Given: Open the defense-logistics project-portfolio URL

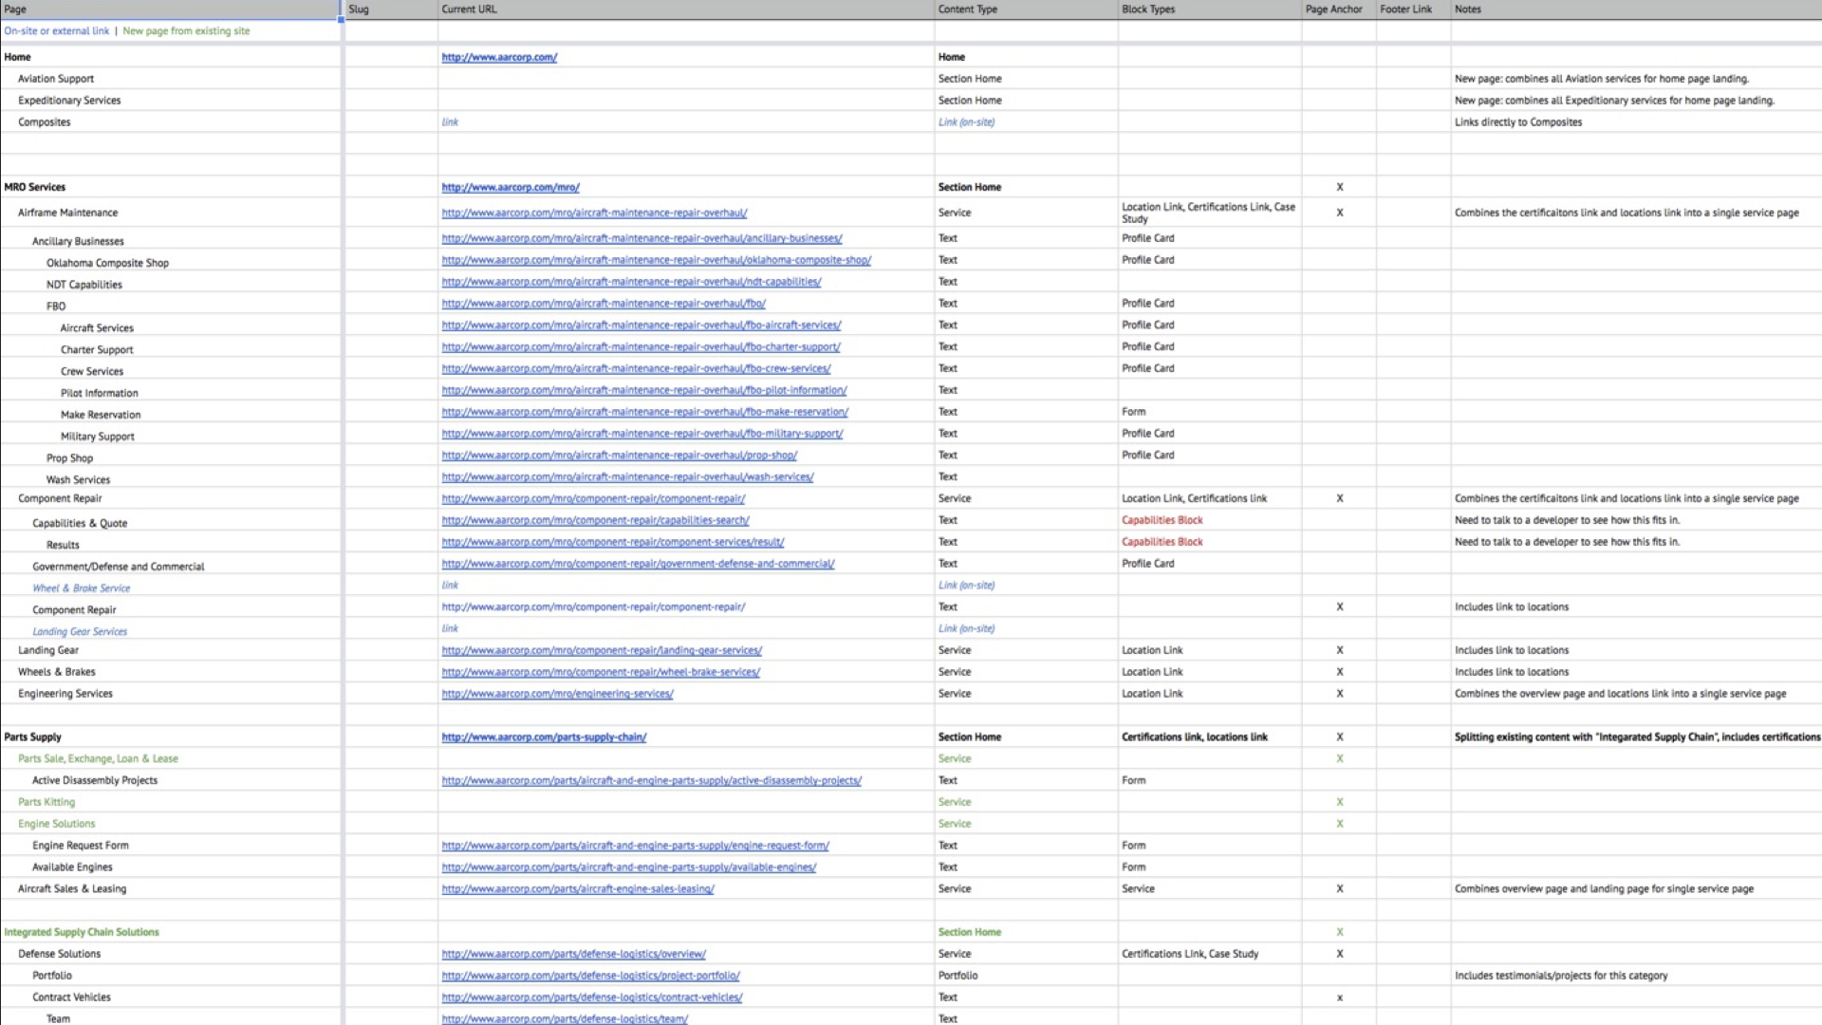Looking at the screenshot, I should [590, 975].
